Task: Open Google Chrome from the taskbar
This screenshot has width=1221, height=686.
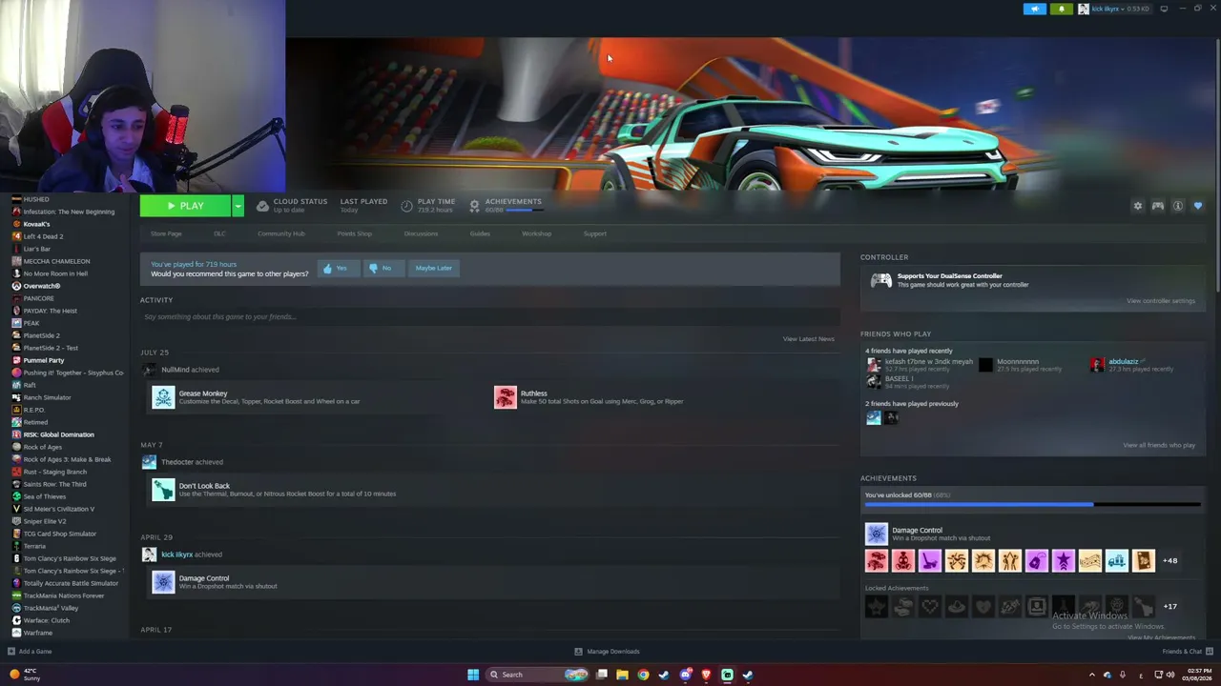Action: click(x=643, y=675)
